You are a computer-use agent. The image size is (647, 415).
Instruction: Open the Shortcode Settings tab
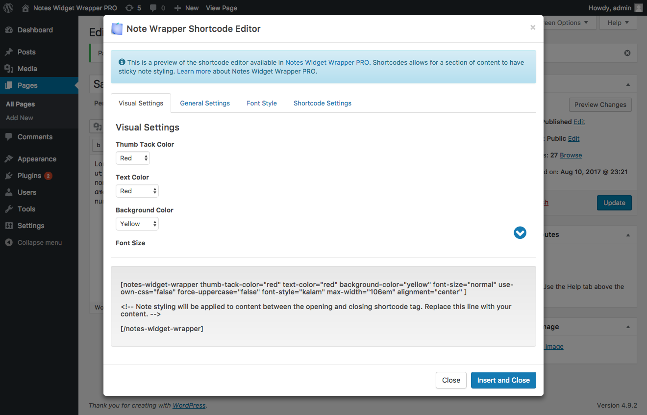tap(323, 103)
